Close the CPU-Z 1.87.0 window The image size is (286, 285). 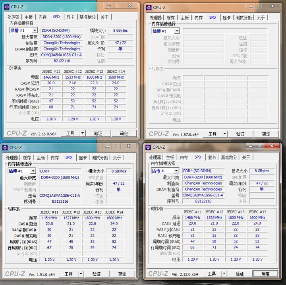pos(272,6)
